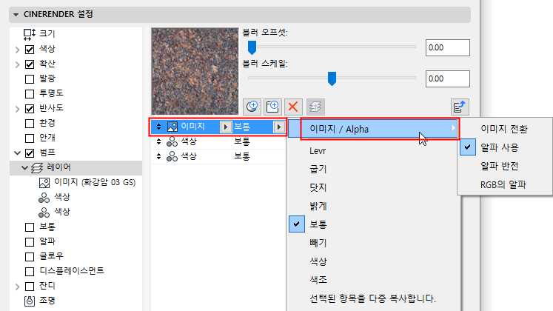This screenshot has height=311, width=553.
Task: Expand the 잔디 channel tree node
Action: click(x=17, y=287)
